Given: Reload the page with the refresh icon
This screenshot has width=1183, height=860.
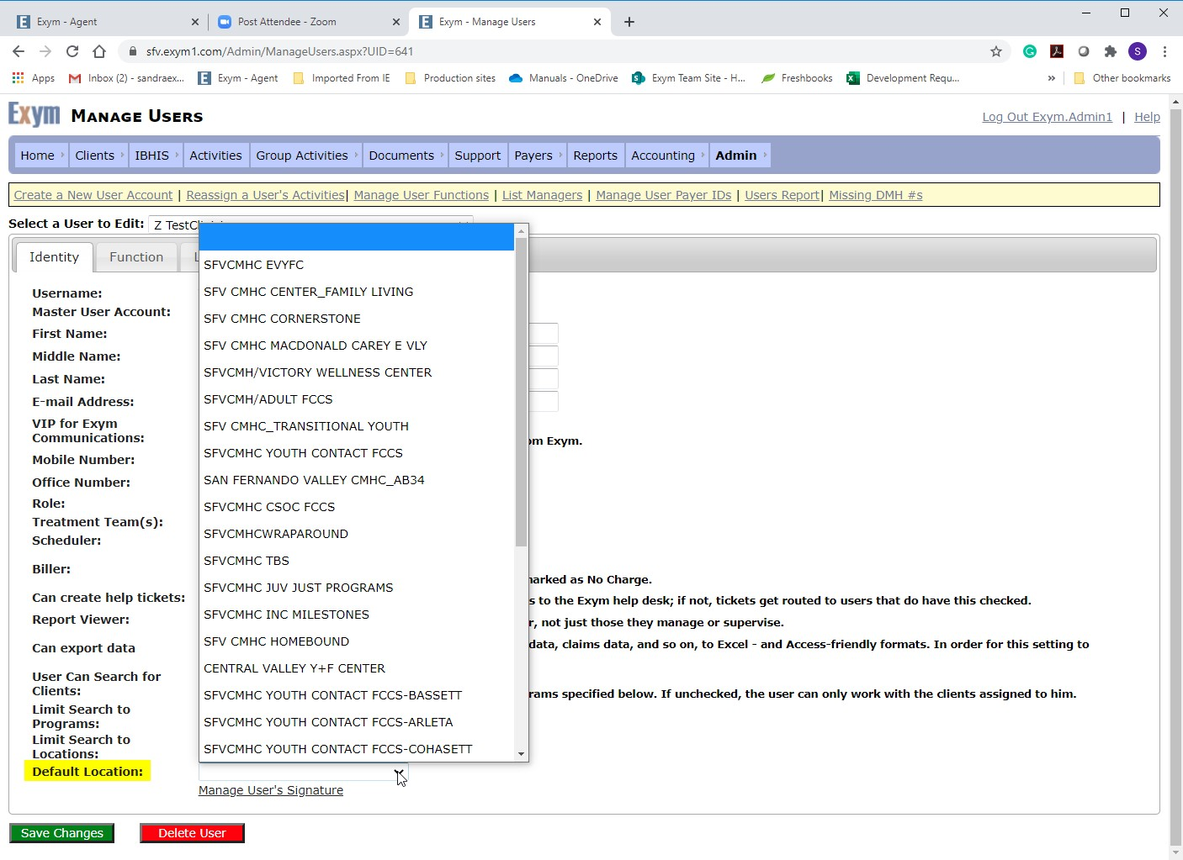Looking at the screenshot, I should click(x=72, y=51).
